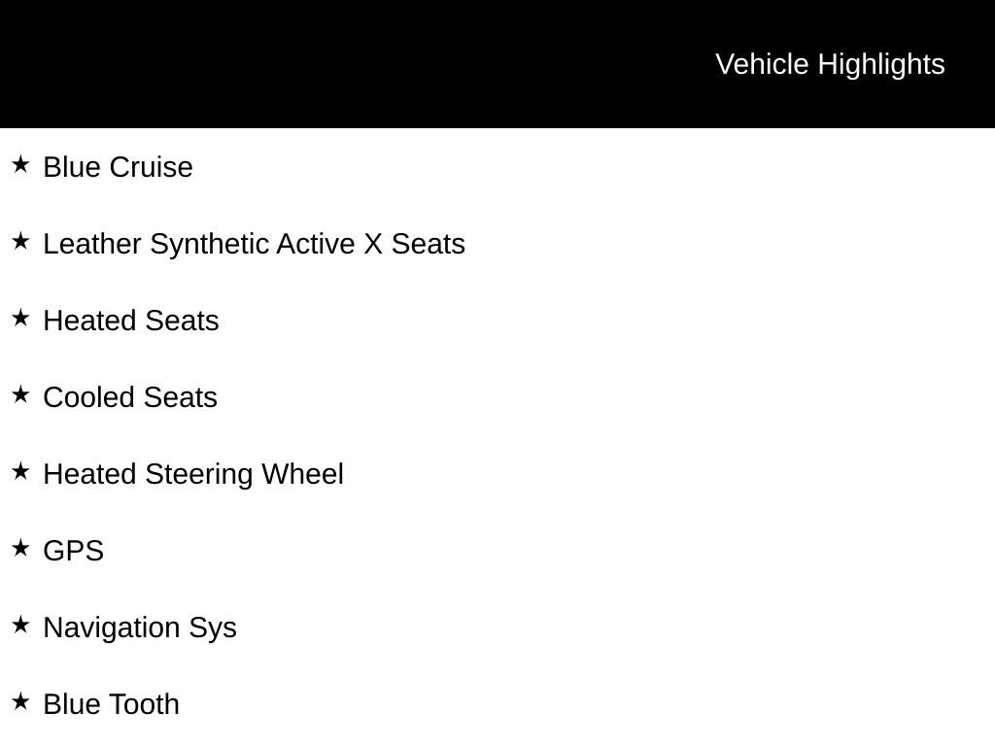The image size is (995, 746).
Task: Click the word Vehicle in the header
Action: (x=762, y=64)
